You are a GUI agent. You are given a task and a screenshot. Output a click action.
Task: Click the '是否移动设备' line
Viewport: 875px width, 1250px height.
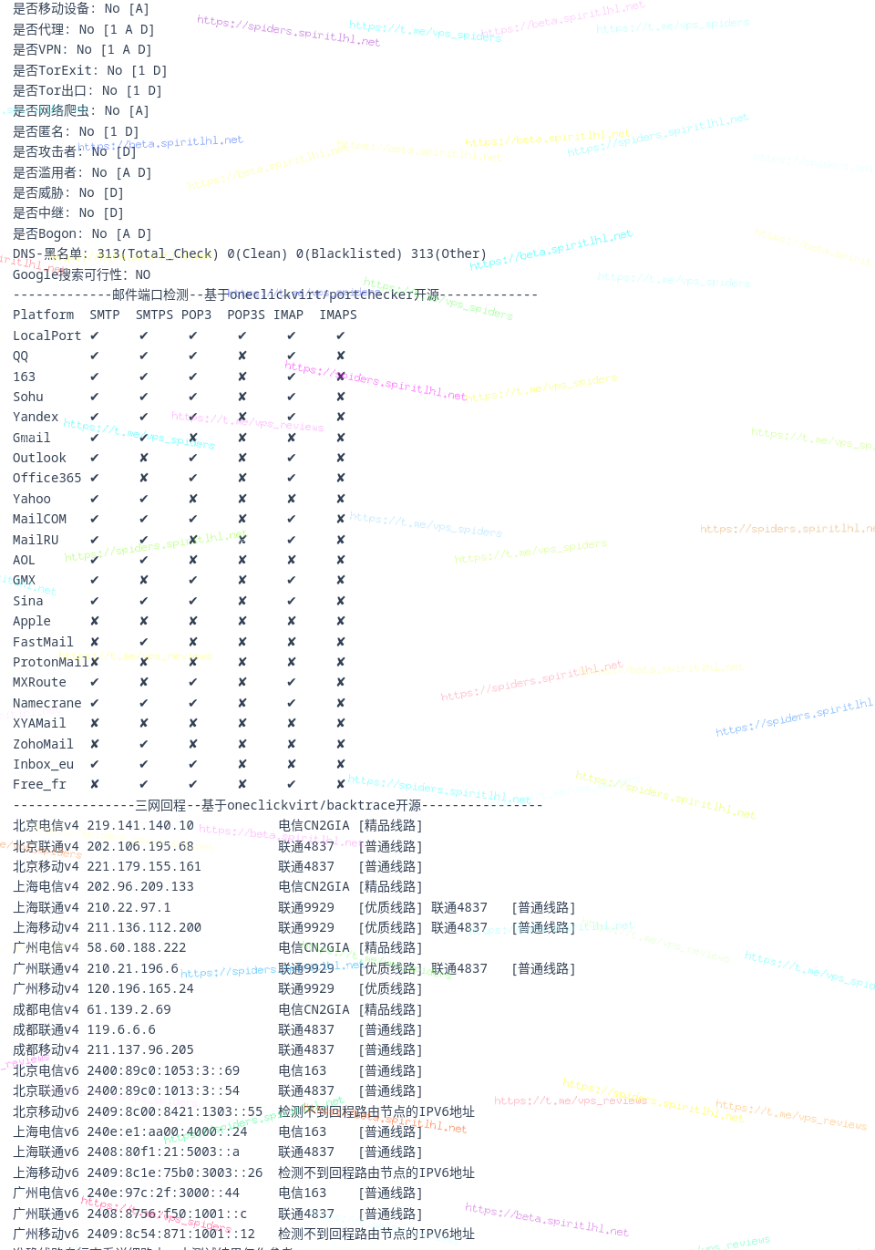(81, 9)
